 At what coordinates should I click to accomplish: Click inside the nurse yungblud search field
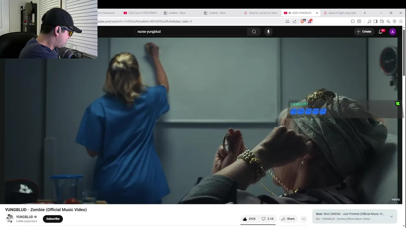pyautogui.click(x=190, y=32)
